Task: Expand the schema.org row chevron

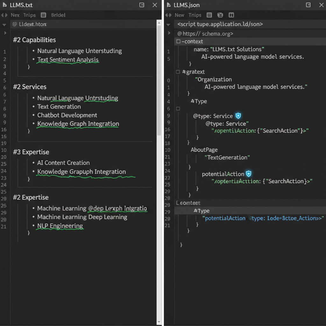Action: pyautogui.click(x=168, y=33)
